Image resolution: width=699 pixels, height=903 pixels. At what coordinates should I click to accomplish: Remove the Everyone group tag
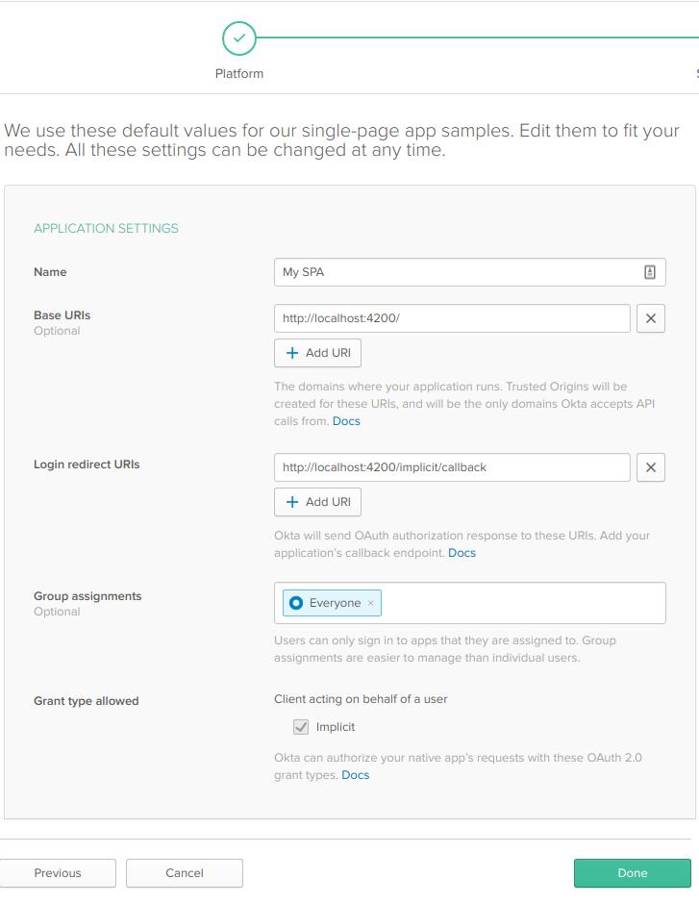[371, 603]
